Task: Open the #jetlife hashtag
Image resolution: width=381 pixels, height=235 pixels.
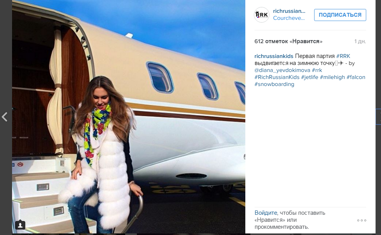Action: point(309,77)
